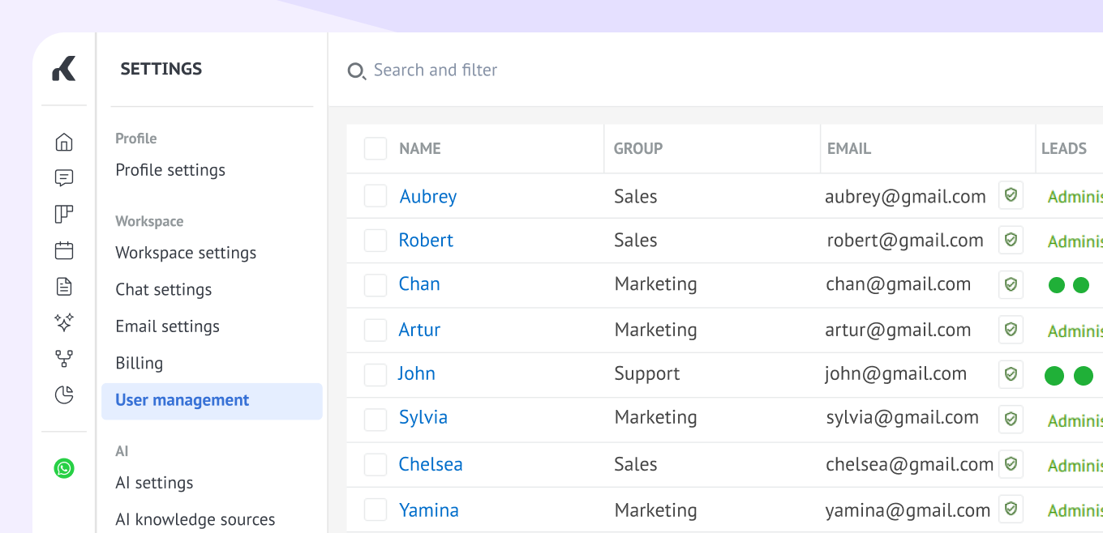Go to the Billing settings section

tap(139, 363)
